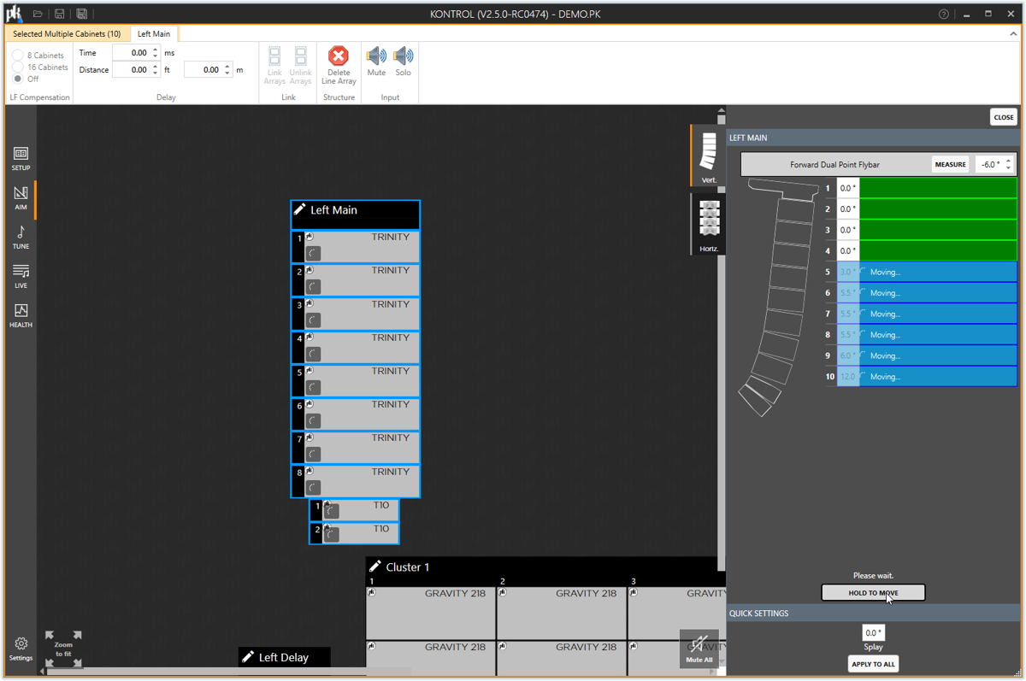Click the angle field for cabinet row 1
Image resolution: width=1026 pixels, height=681 pixels.
click(x=847, y=188)
